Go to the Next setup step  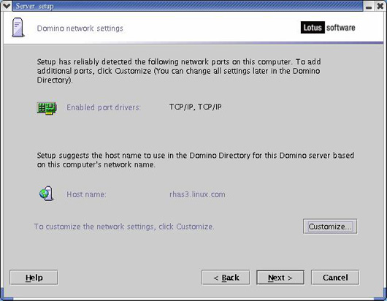[280, 278]
